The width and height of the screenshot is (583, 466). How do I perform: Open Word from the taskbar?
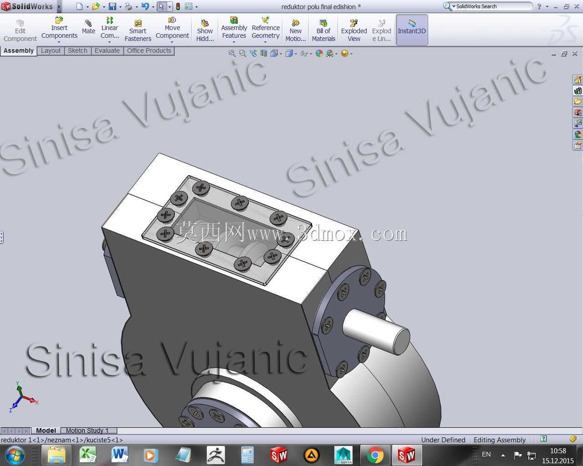click(x=120, y=455)
